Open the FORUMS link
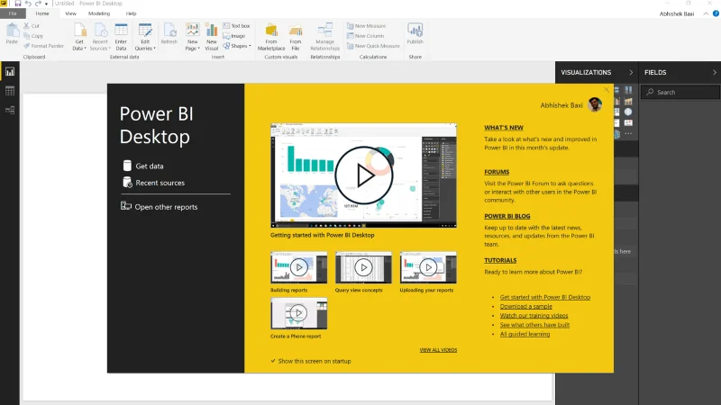This screenshot has width=721, height=405. point(497,172)
